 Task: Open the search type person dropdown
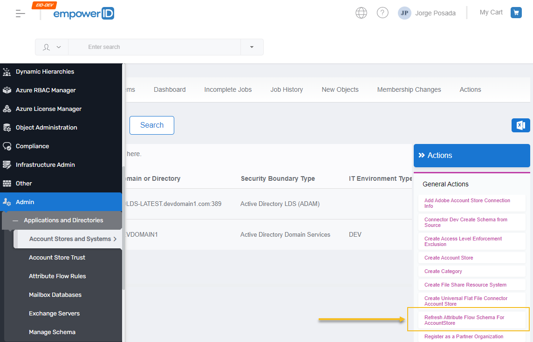click(x=52, y=47)
